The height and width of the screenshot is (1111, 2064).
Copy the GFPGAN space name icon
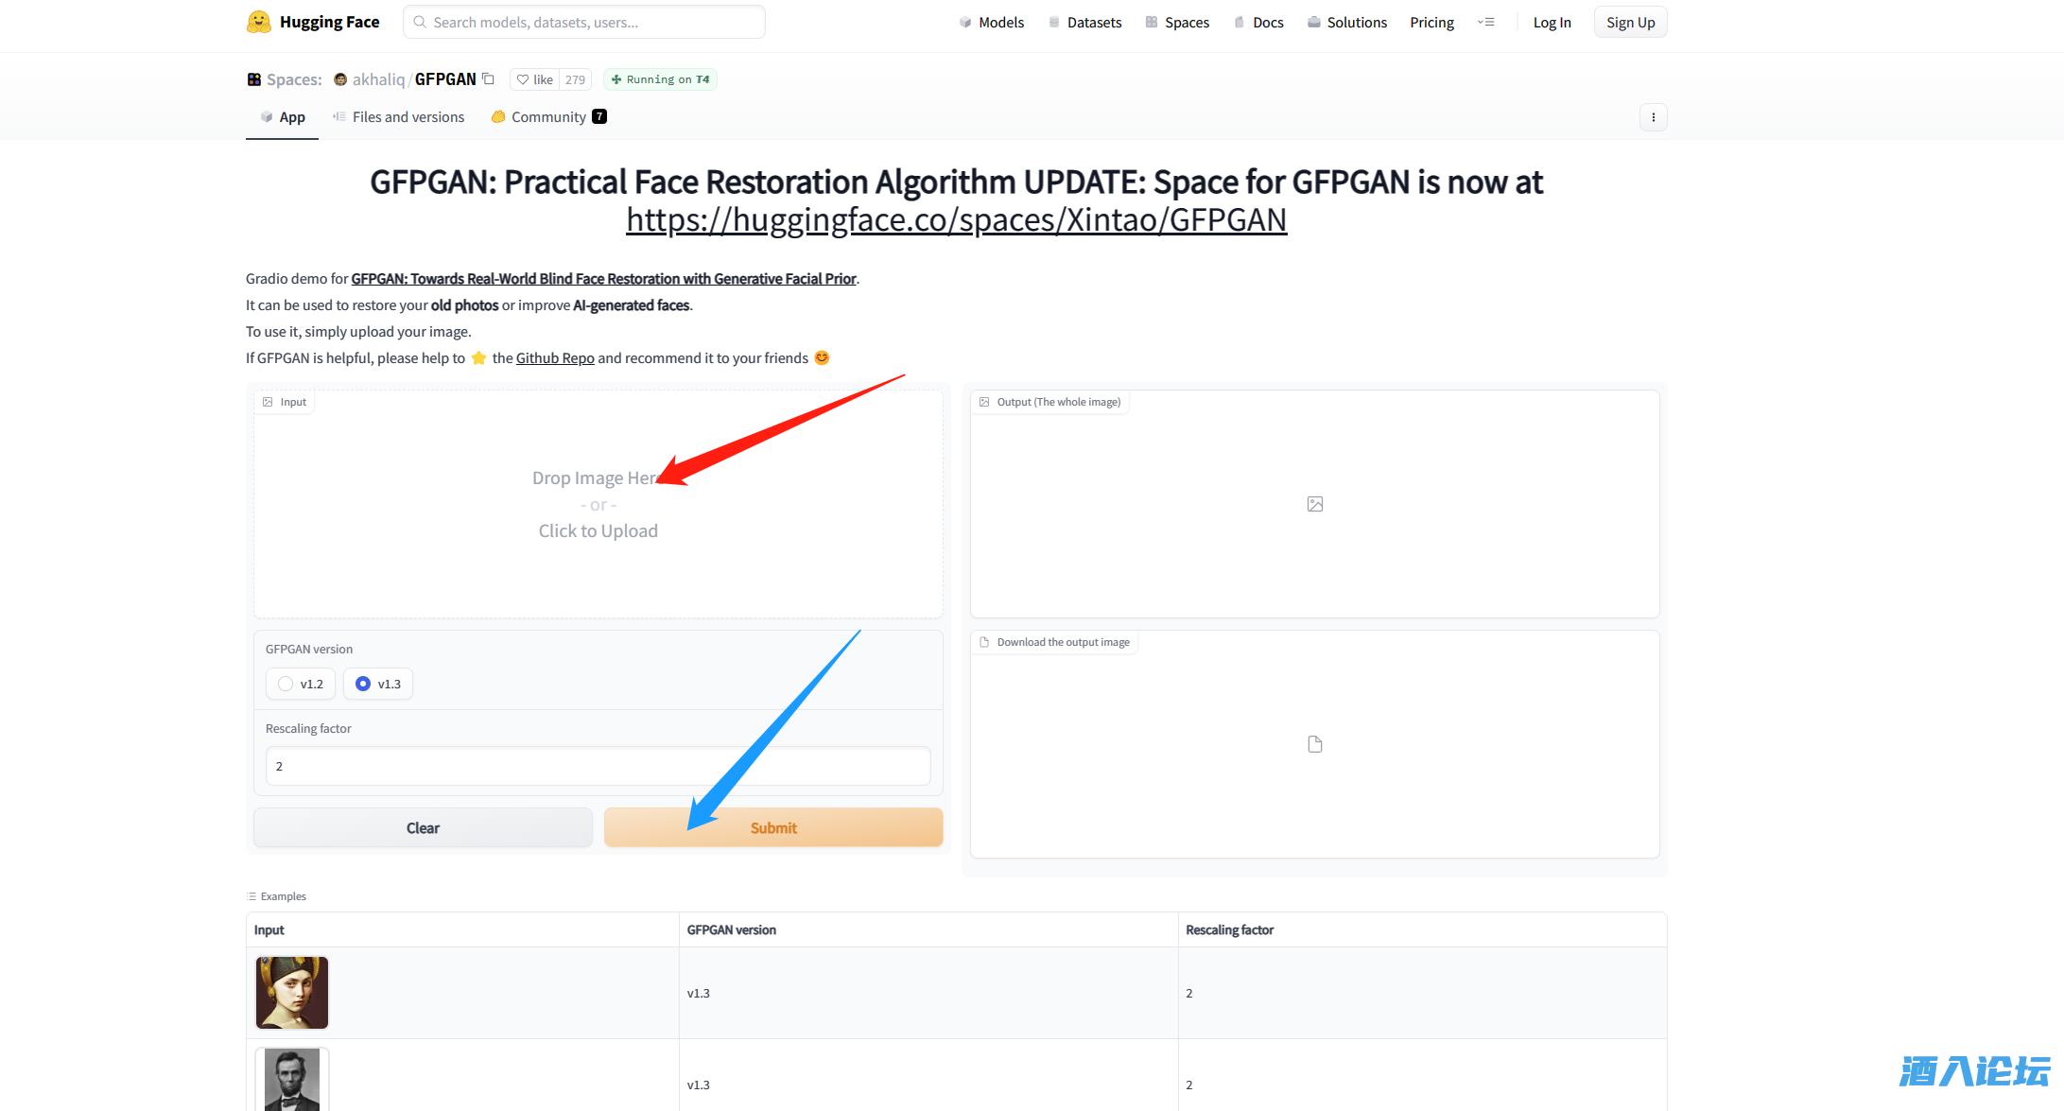pyautogui.click(x=488, y=78)
